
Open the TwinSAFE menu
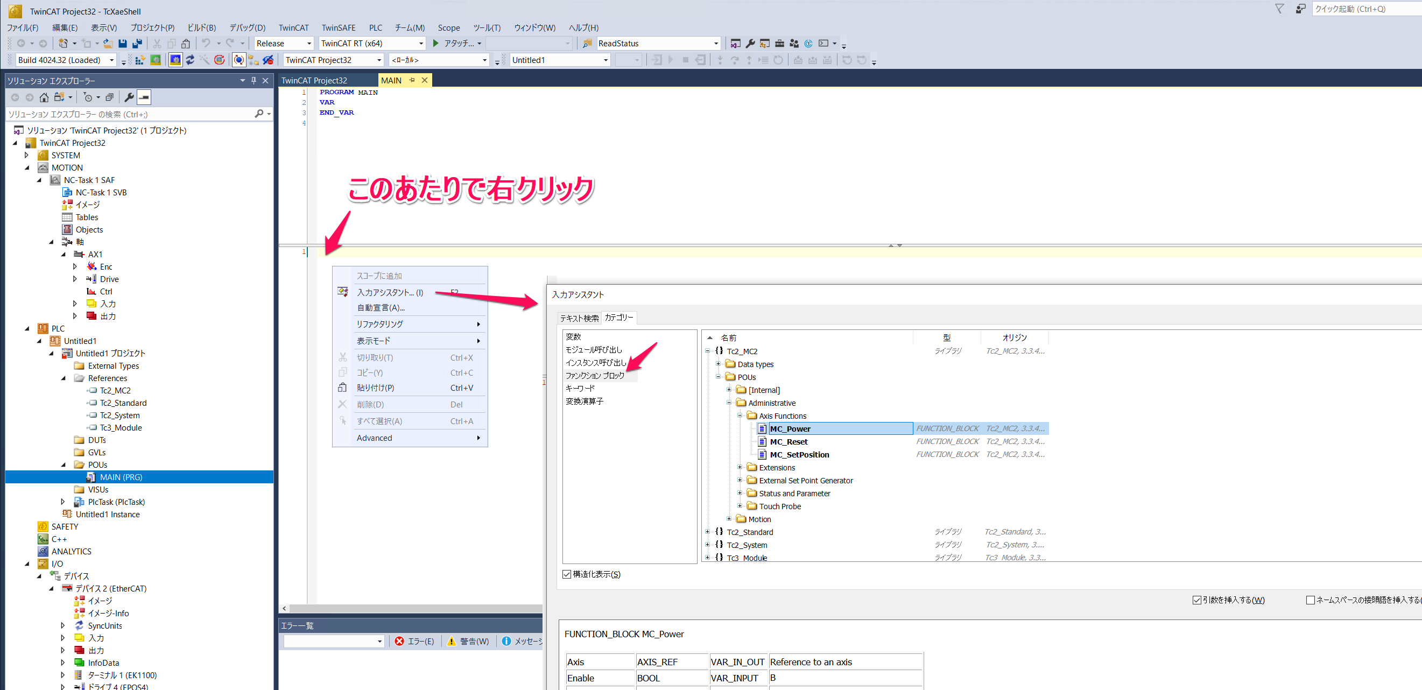339,27
